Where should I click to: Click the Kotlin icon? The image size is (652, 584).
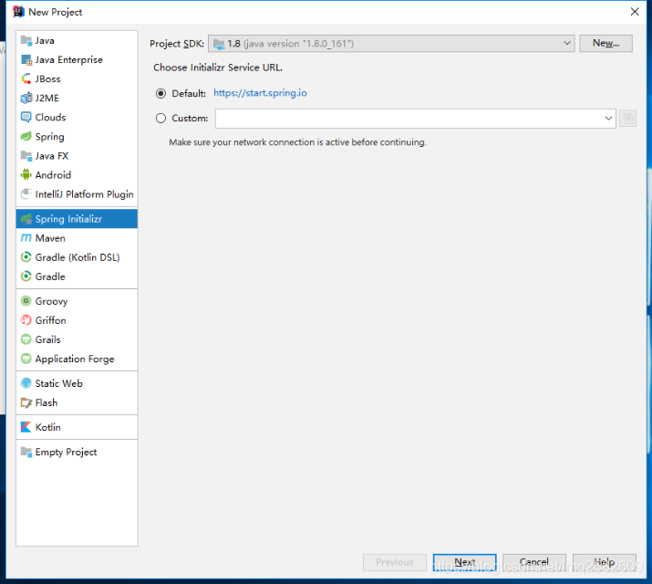[26, 427]
